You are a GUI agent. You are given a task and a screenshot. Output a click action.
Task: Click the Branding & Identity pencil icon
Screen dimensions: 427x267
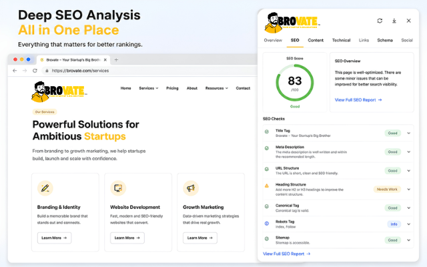tap(45, 188)
